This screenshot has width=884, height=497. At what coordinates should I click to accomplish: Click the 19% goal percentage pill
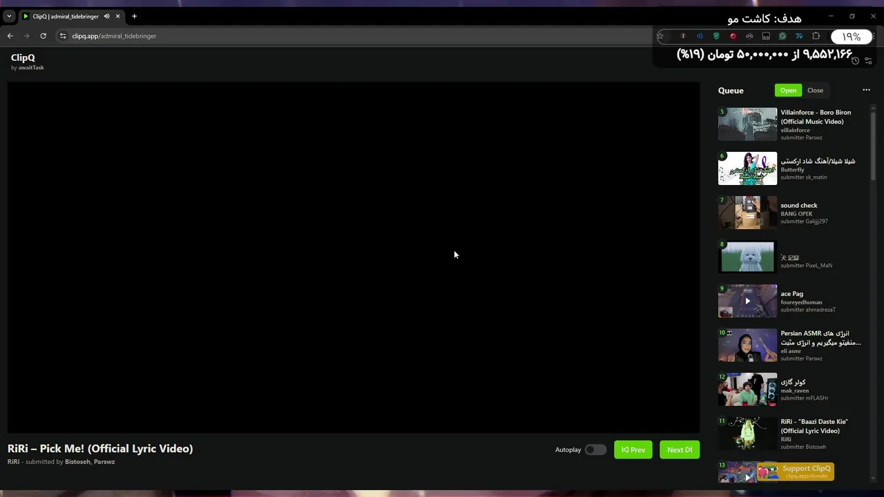coord(851,37)
